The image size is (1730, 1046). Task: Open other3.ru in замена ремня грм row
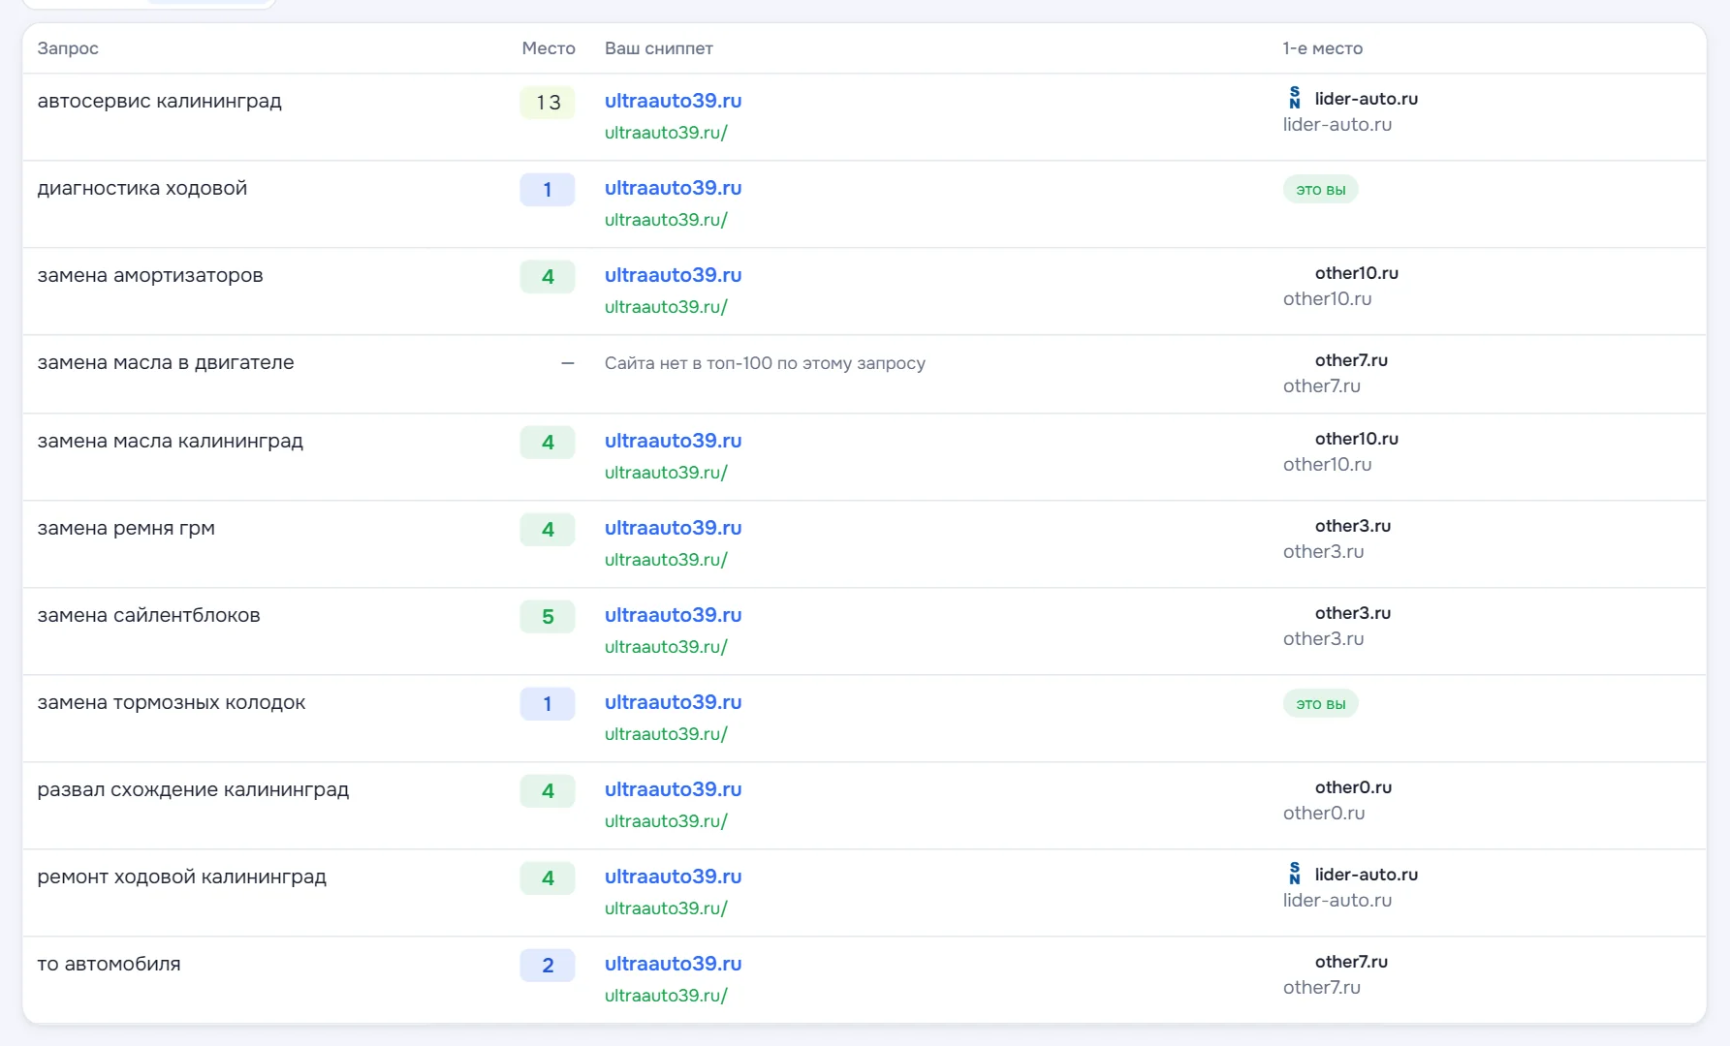click(x=1352, y=526)
